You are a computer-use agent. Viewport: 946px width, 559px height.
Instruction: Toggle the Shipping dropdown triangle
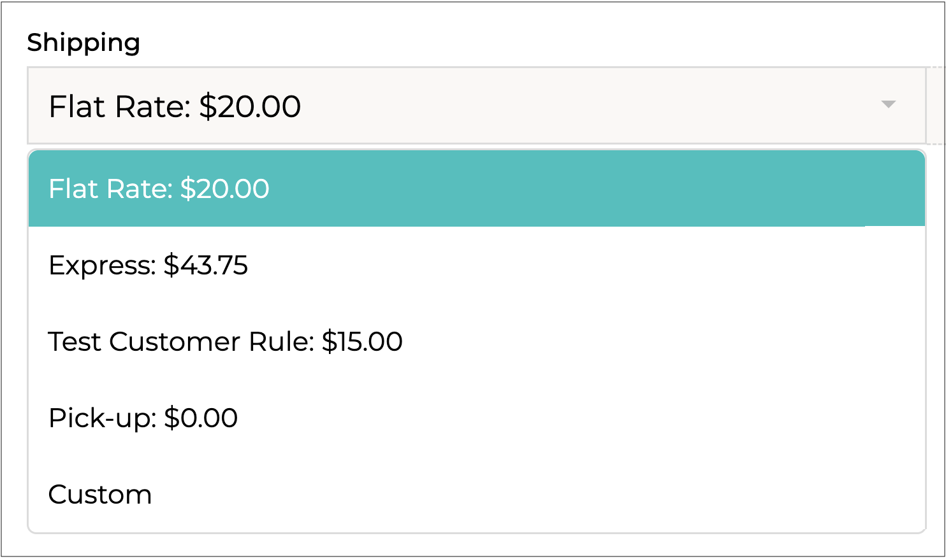[888, 104]
